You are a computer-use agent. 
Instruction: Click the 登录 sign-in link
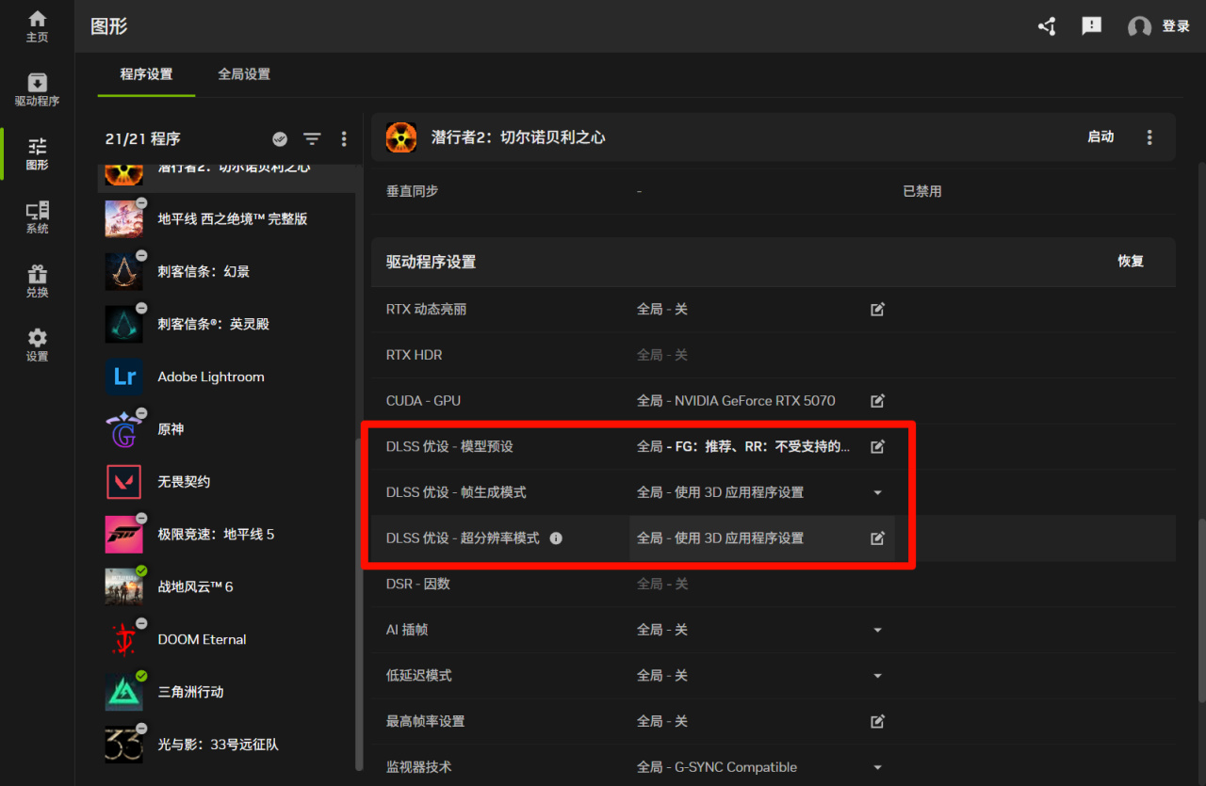[1176, 26]
